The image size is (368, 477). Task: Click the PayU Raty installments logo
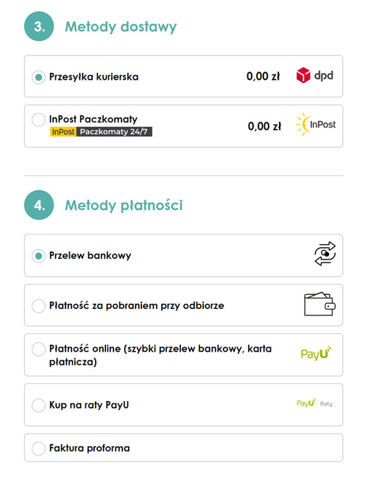314,403
